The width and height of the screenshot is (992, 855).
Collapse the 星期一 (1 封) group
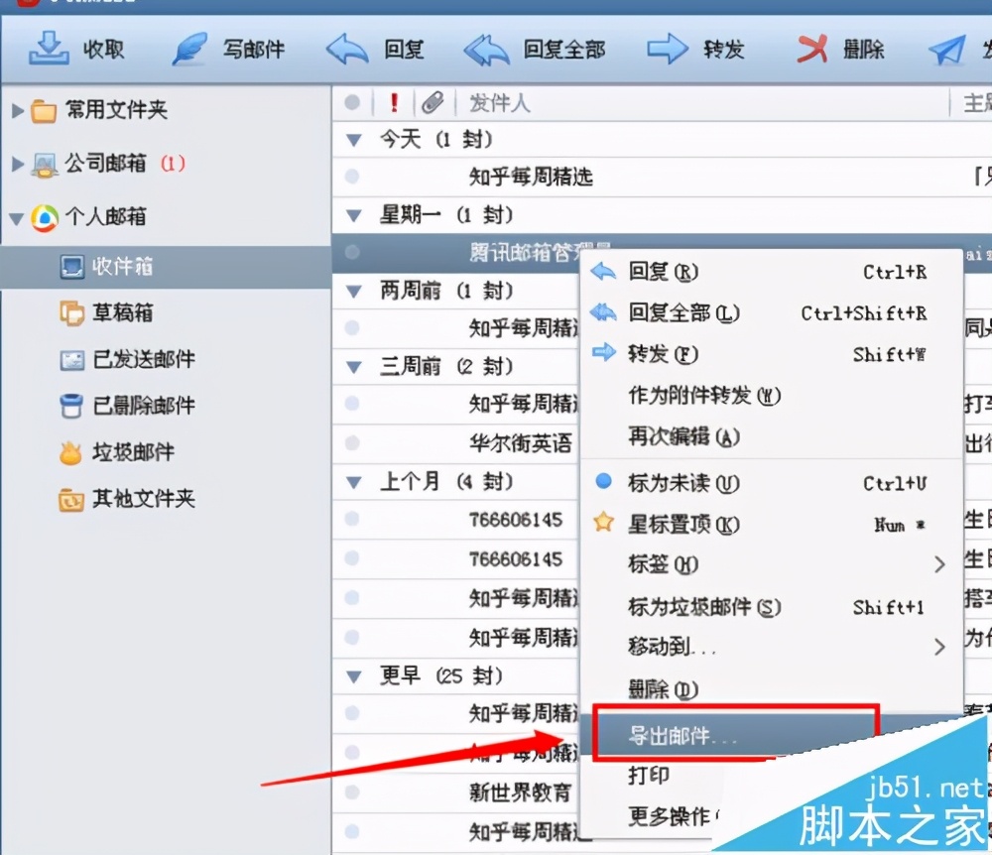click(x=354, y=215)
